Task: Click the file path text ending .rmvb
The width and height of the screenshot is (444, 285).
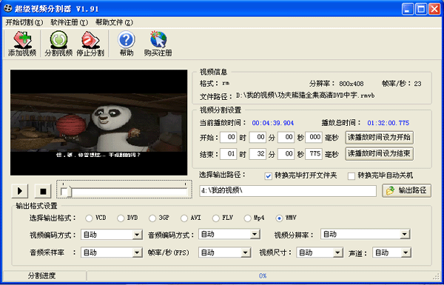Action: (x=305, y=95)
